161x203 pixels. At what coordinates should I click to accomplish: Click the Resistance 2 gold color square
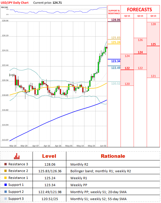[x=6, y=171]
